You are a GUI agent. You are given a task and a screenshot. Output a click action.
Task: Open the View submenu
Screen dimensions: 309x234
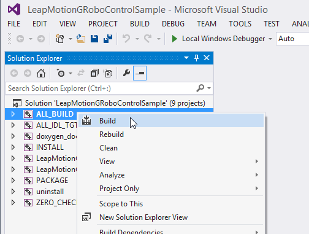pos(171,162)
